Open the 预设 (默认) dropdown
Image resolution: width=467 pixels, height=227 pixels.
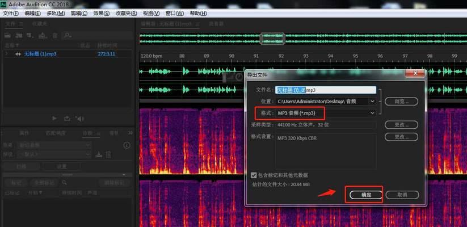[54, 154]
